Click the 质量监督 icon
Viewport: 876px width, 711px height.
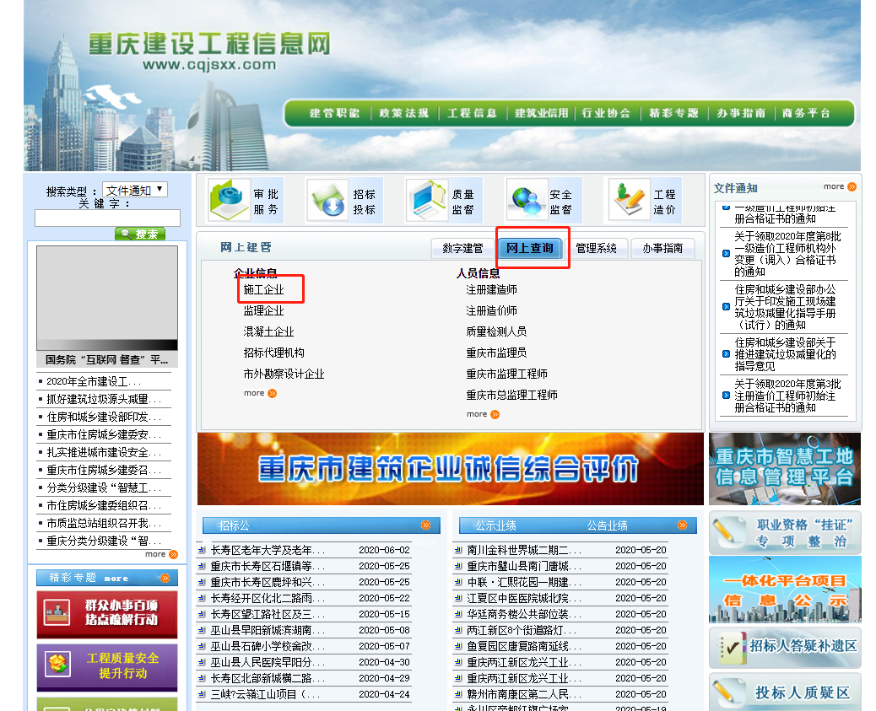(427, 201)
